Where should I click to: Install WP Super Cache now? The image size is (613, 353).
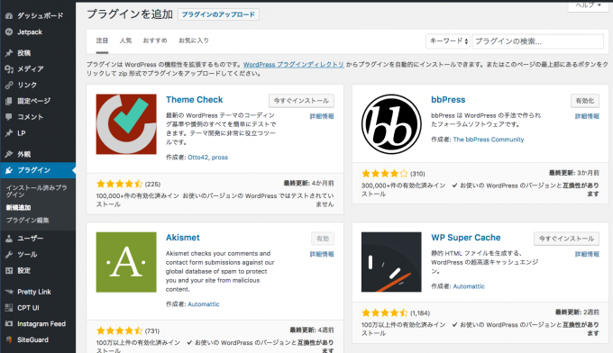pyautogui.click(x=566, y=239)
